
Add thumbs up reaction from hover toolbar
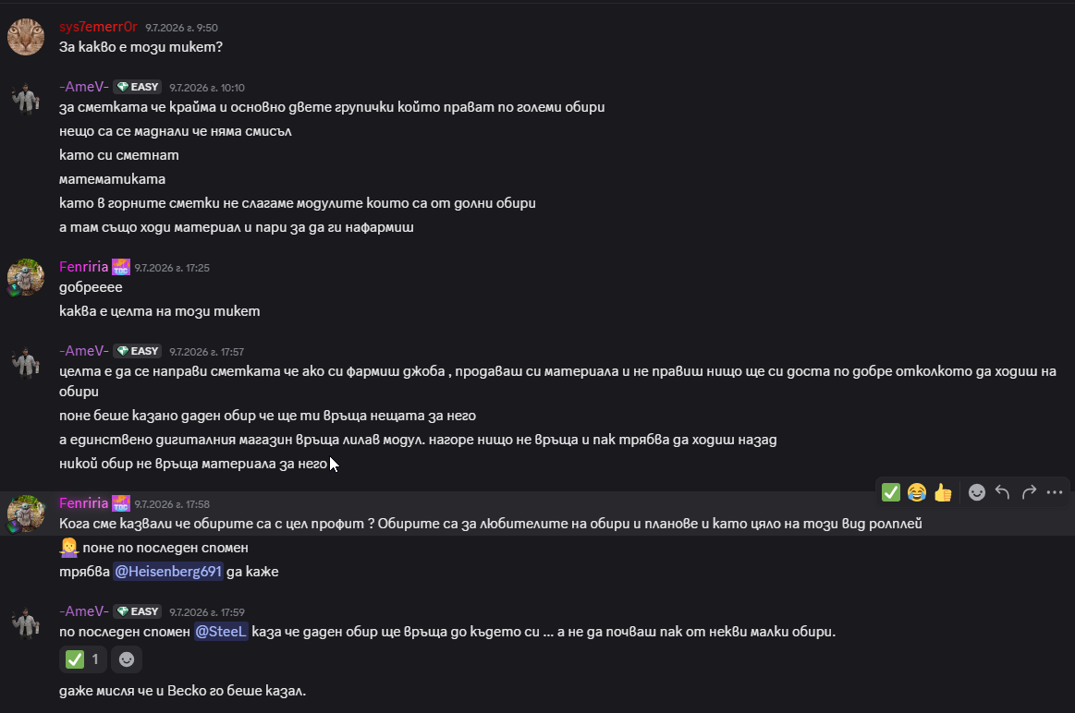click(x=943, y=491)
